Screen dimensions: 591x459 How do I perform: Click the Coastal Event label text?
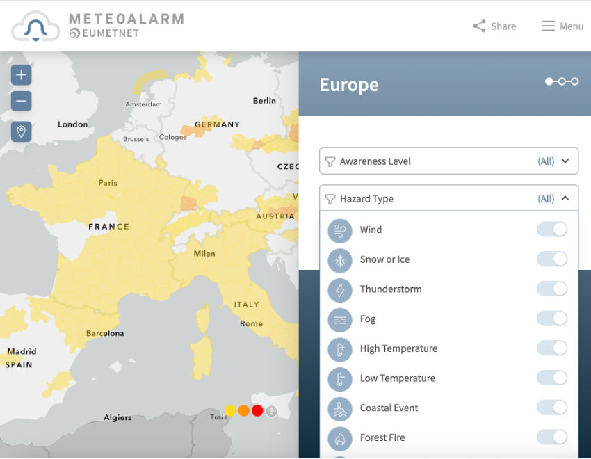pos(389,408)
